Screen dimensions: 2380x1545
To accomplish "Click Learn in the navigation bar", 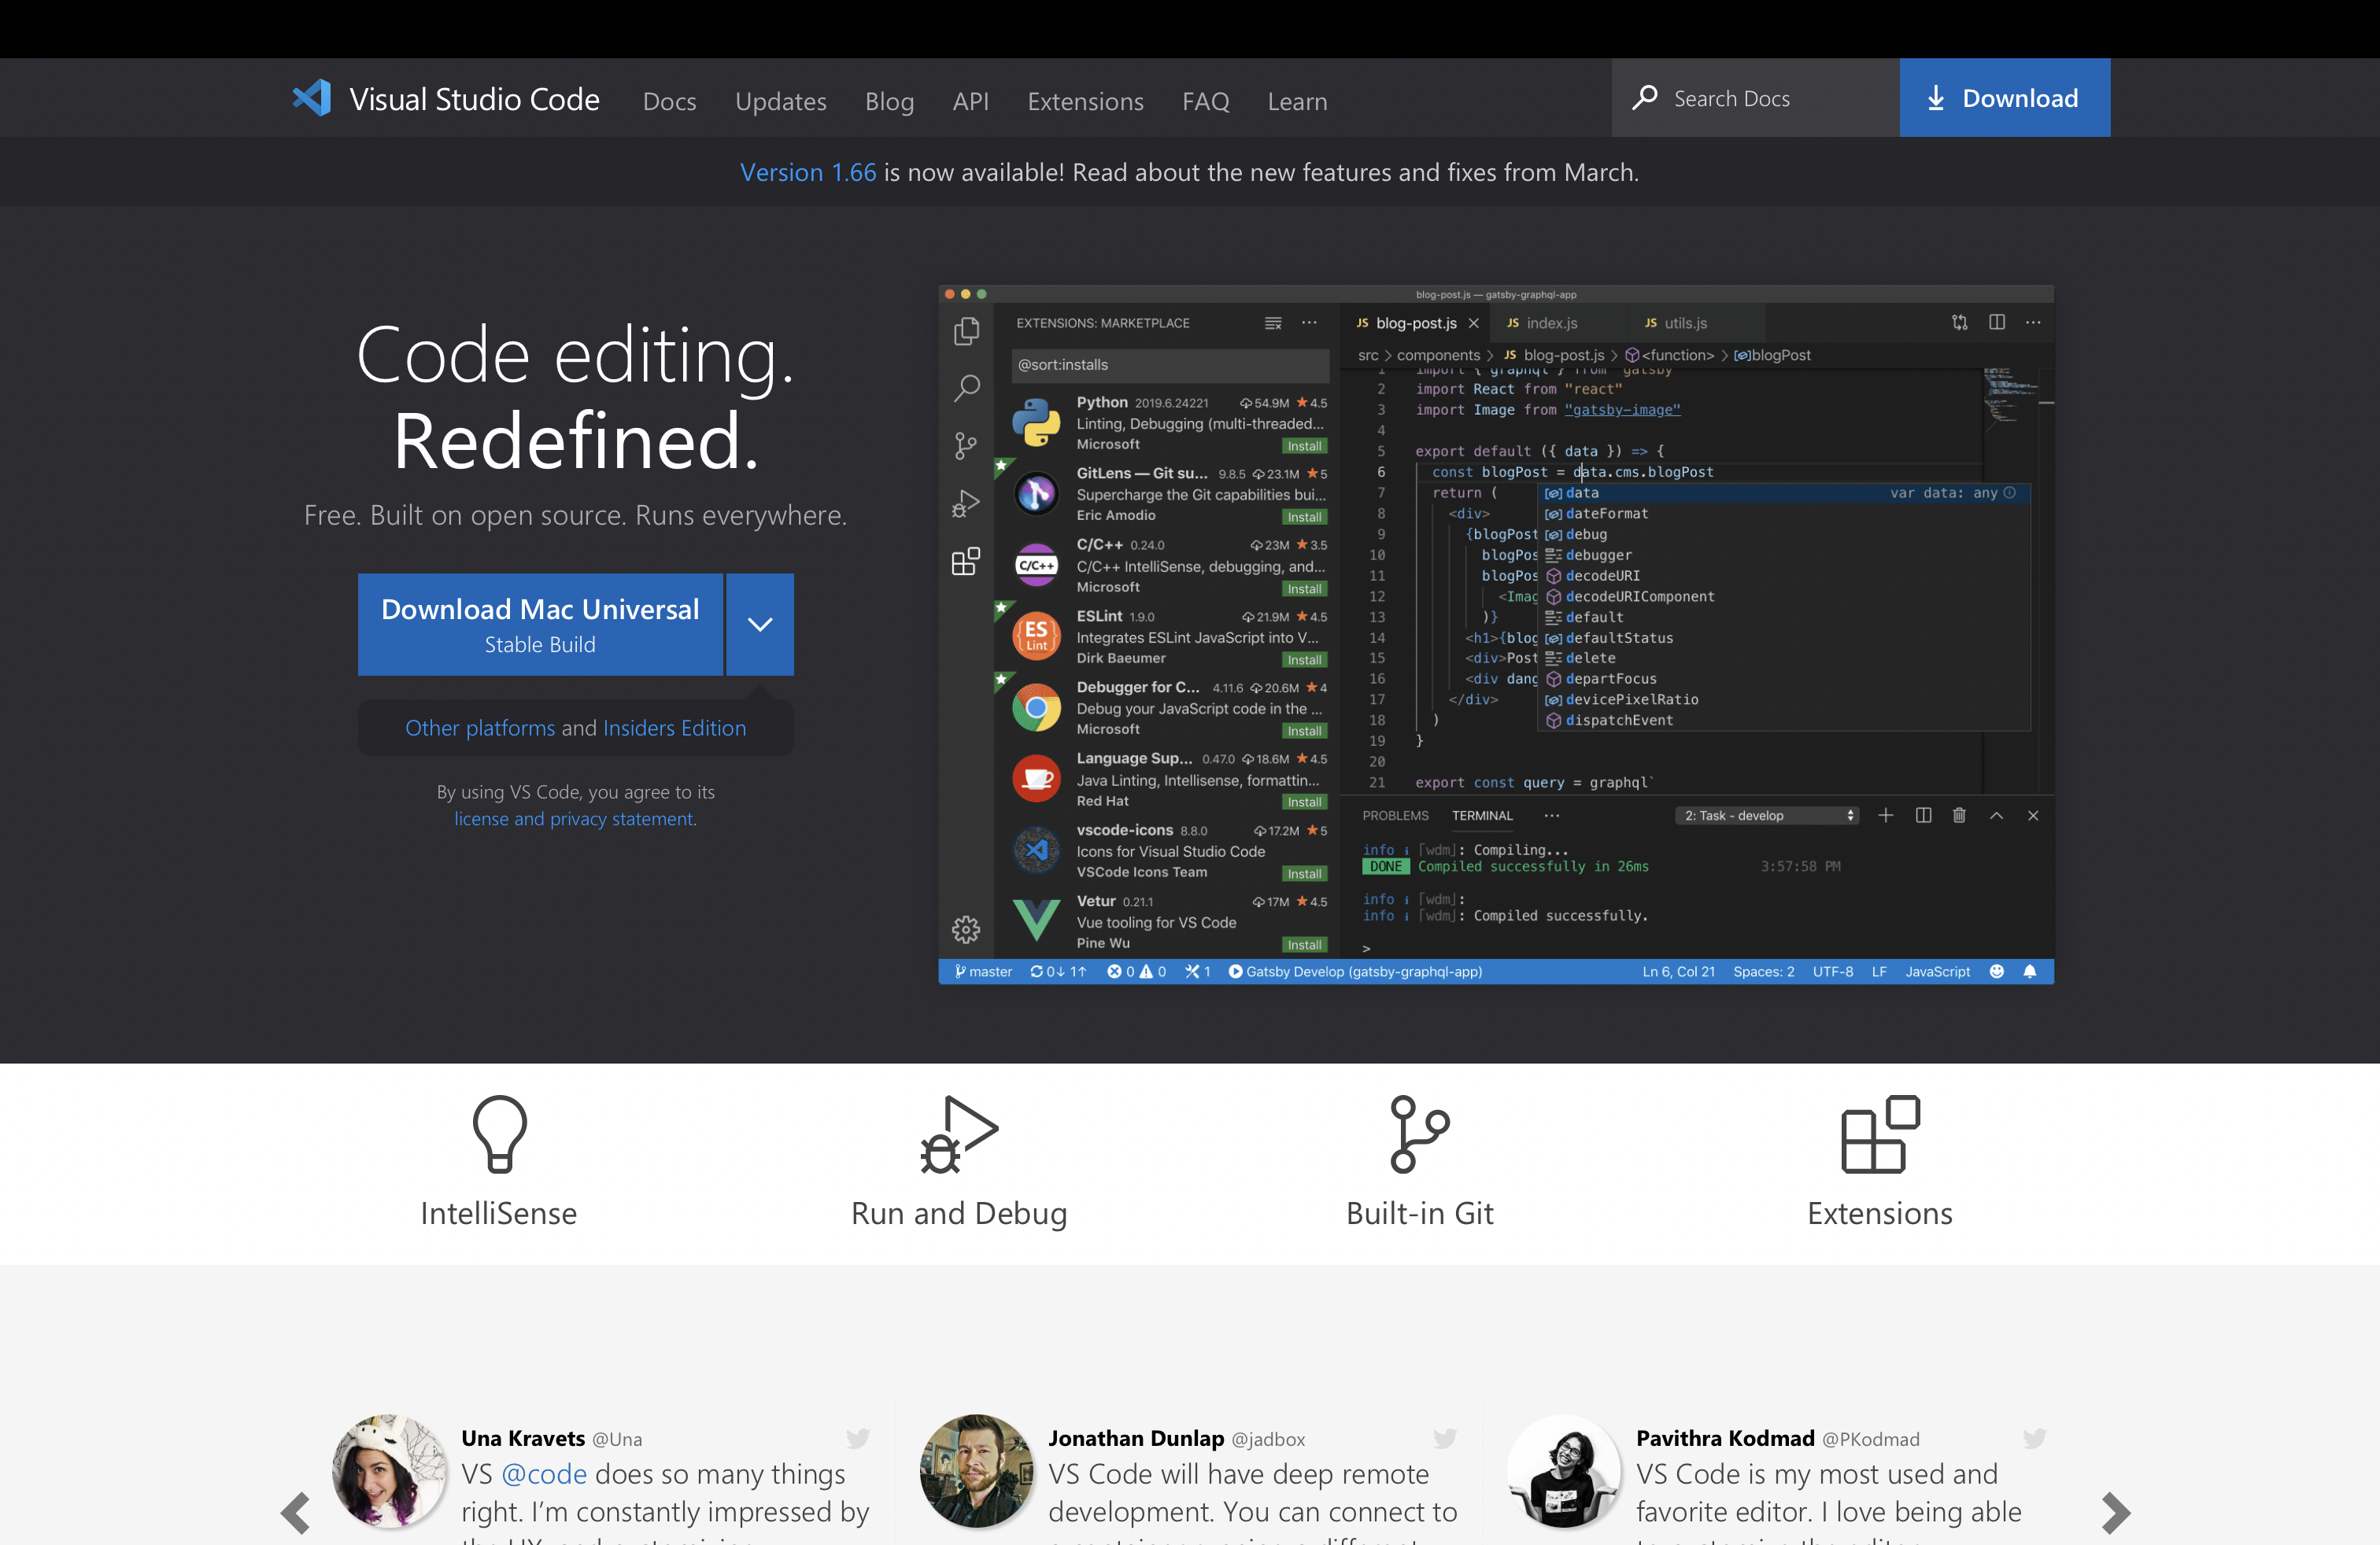I will click(x=1297, y=101).
